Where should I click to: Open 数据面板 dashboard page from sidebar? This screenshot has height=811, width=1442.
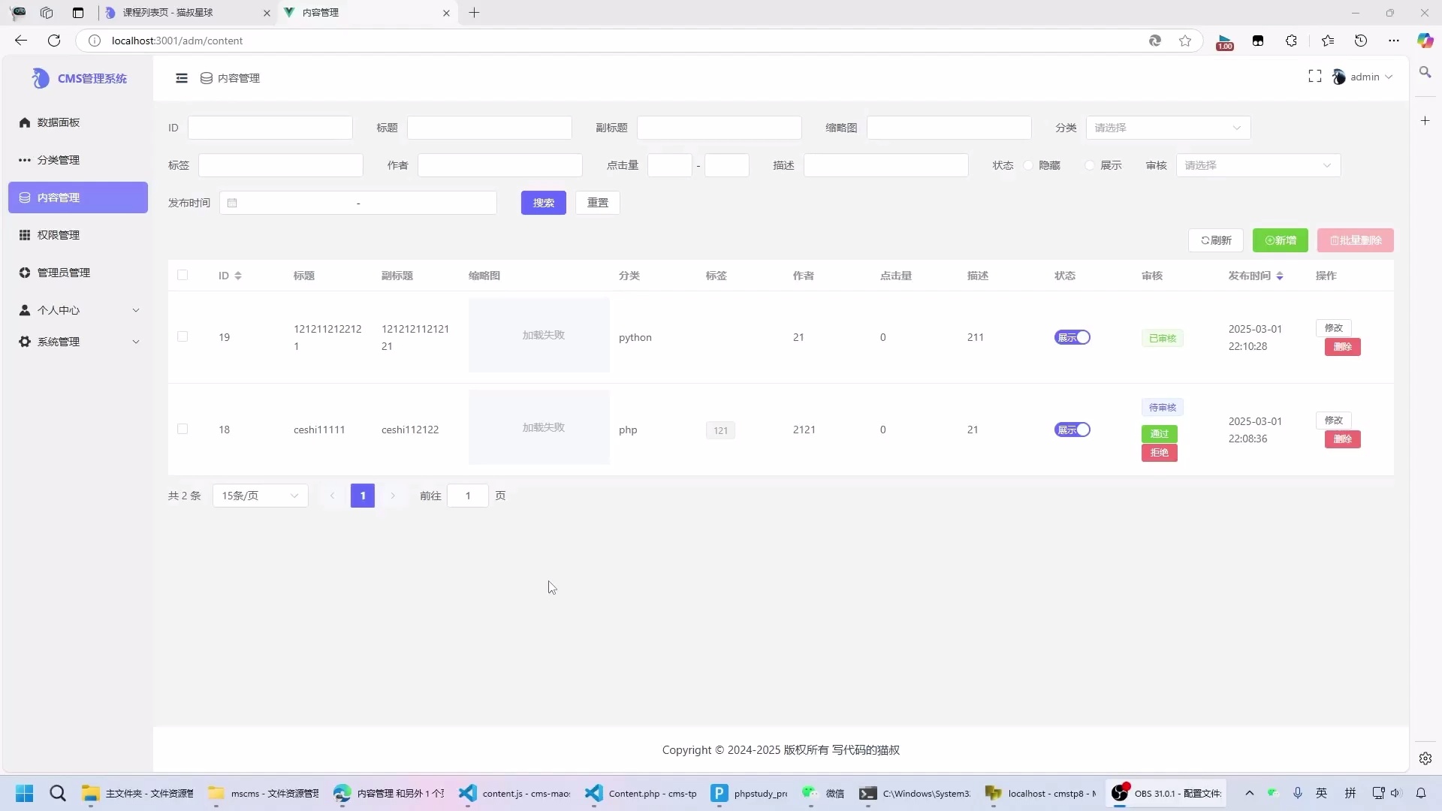(58, 122)
